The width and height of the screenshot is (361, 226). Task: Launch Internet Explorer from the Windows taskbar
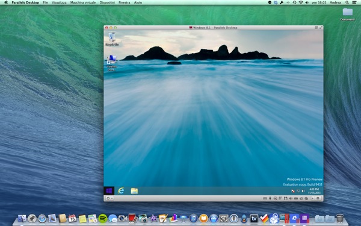(121, 190)
